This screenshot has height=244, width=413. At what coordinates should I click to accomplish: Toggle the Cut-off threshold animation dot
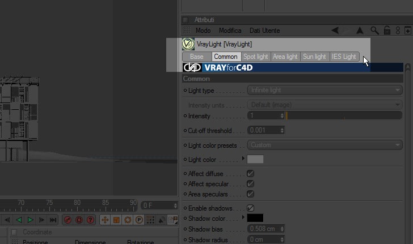click(185, 130)
